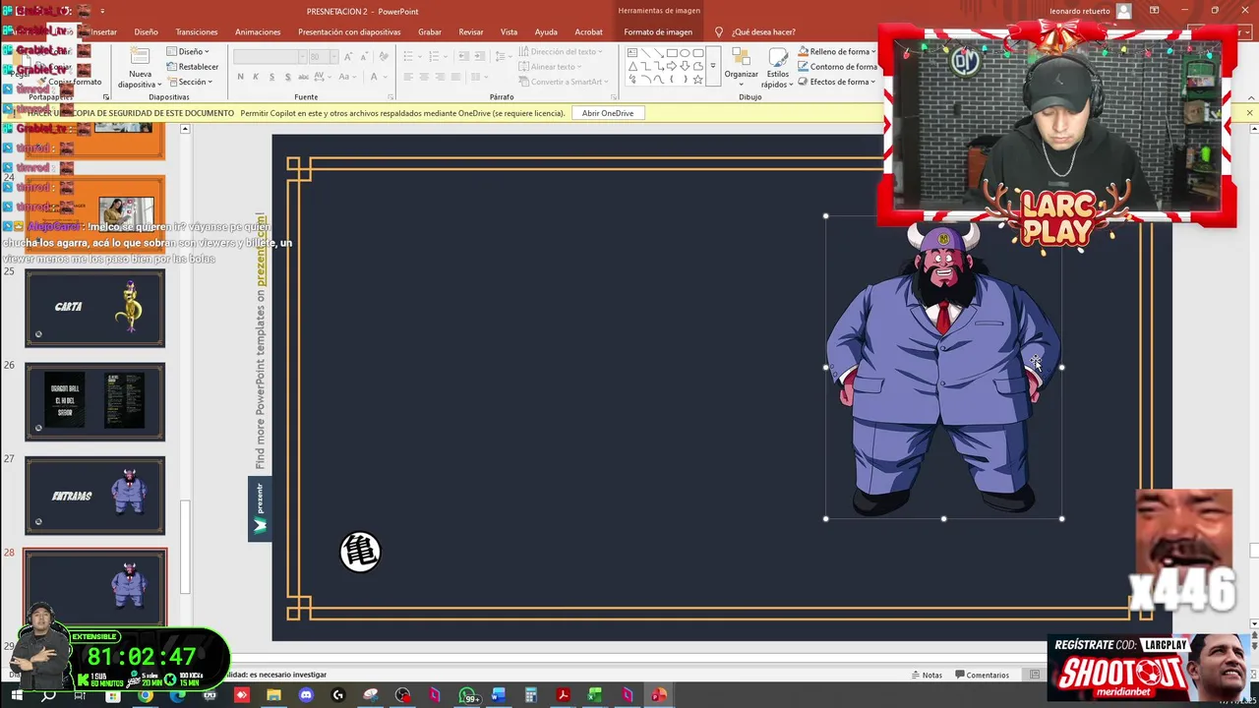Expand Dirección del texto dropdown
The height and width of the screenshot is (708, 1259).
559,51
